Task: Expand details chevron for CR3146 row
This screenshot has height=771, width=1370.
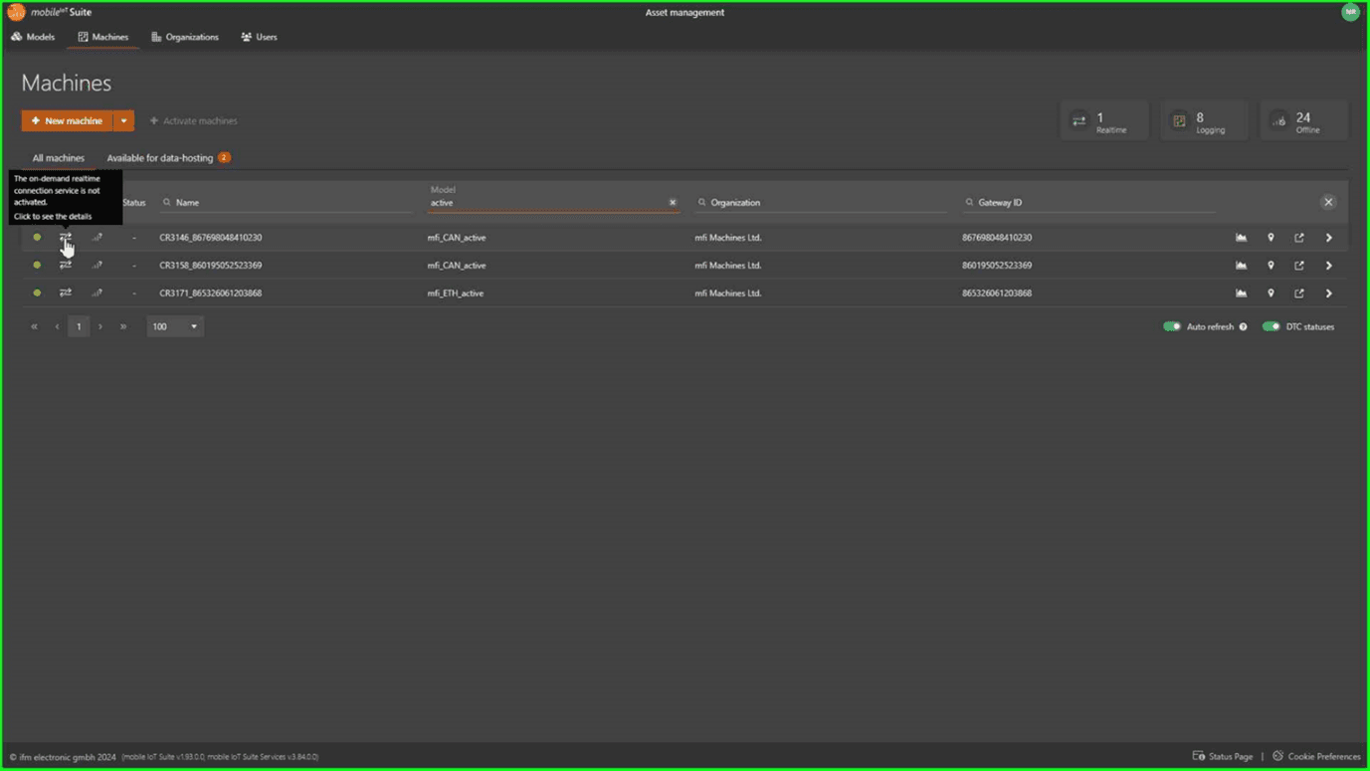Action: tap(1328, 238)
